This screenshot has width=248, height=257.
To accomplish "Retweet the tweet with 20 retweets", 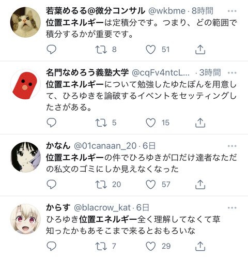I will (101, 185).
